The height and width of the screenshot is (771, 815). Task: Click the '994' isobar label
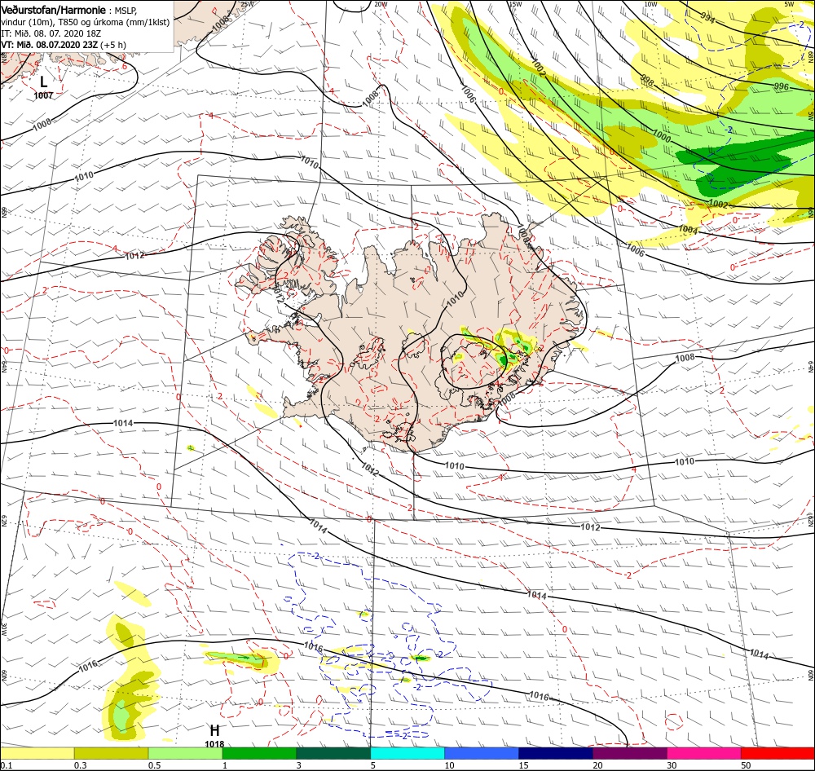pyautogui.click(x=707, y=18)
